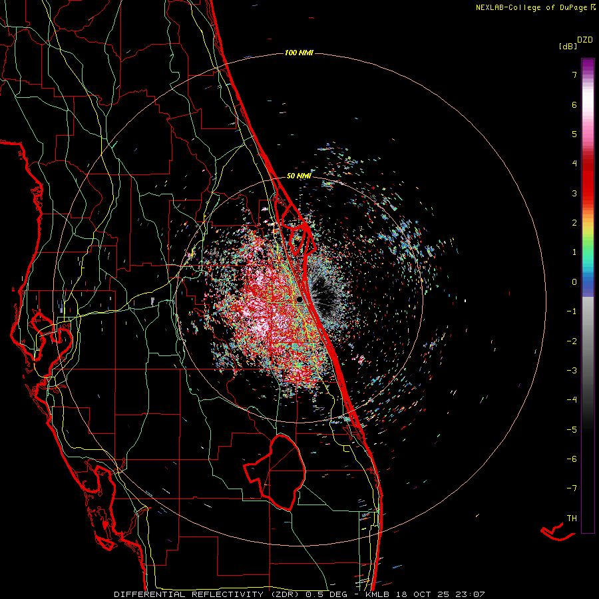Click the -4 value on the dB scale
The image size is (599, 599).
tap(572, 400)
